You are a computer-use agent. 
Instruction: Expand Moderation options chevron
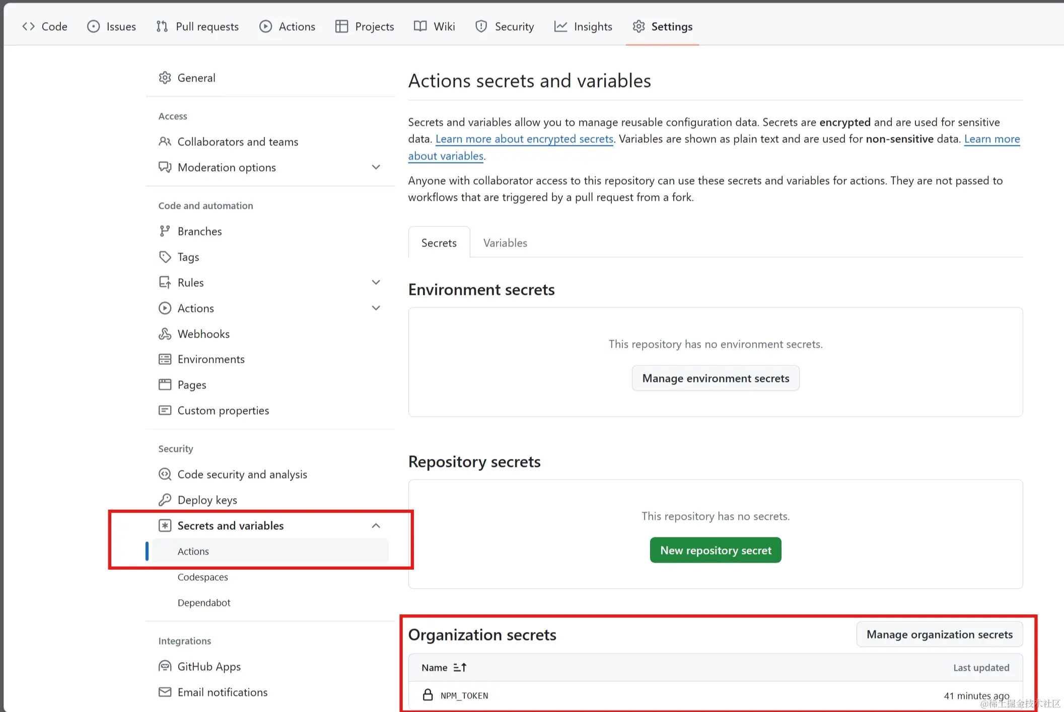376,167
